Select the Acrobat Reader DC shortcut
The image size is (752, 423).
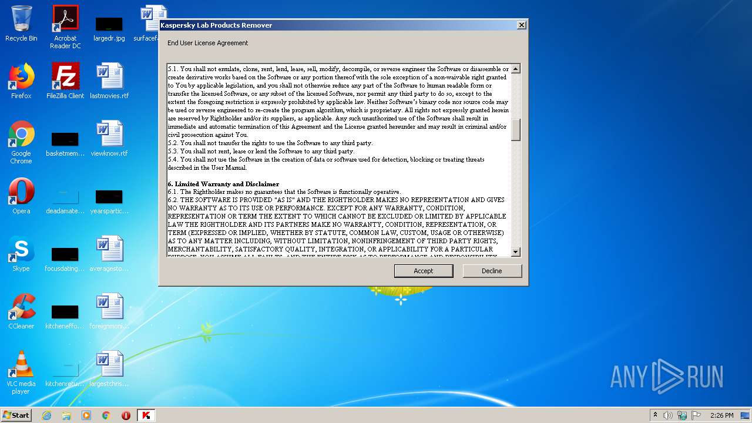pos(65,27)
